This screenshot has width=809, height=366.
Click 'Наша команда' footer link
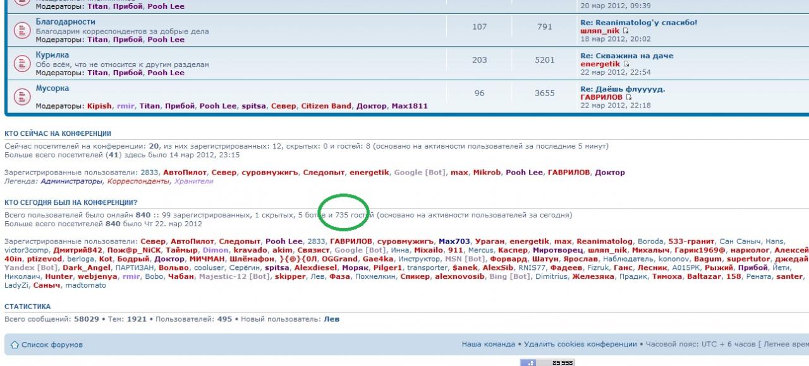(488, 345)
